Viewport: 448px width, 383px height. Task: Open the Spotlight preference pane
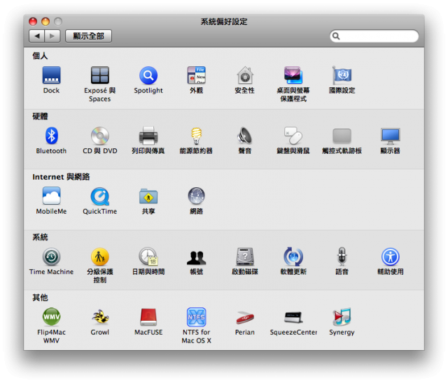[x=148, y=75]
